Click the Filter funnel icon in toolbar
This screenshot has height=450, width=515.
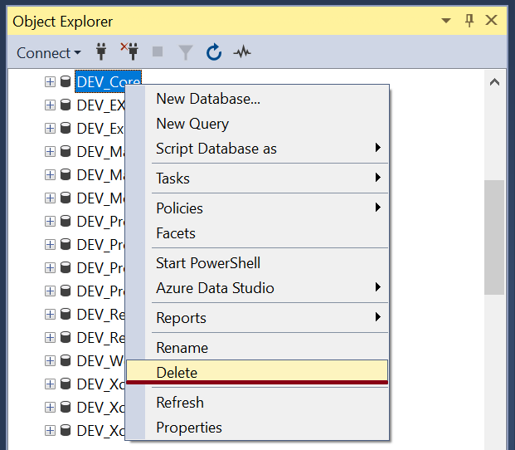186,52
